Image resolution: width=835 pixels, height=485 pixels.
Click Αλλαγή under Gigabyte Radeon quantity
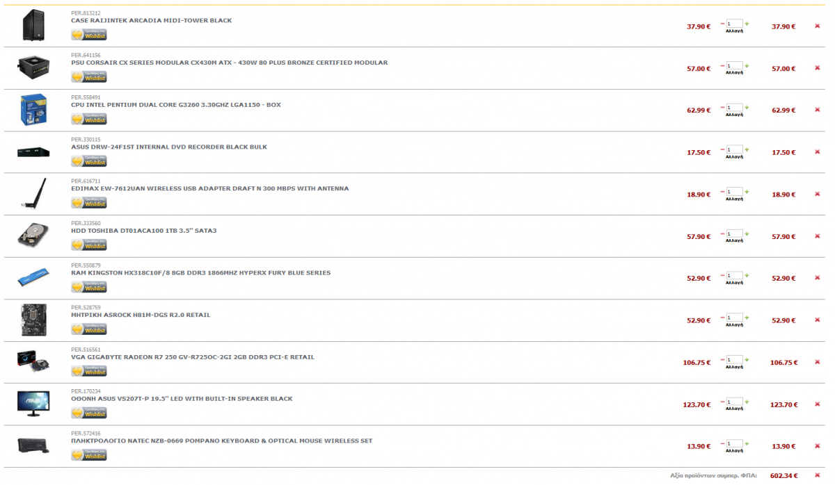734,367
